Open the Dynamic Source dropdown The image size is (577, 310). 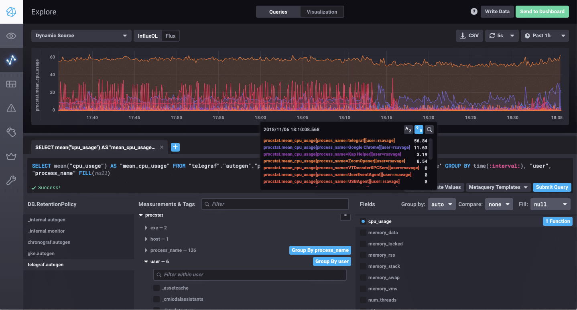click(x=81, y=36)
